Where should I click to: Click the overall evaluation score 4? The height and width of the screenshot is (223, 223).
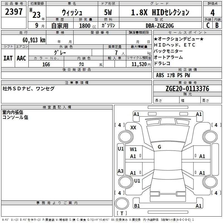pos(213,13)
